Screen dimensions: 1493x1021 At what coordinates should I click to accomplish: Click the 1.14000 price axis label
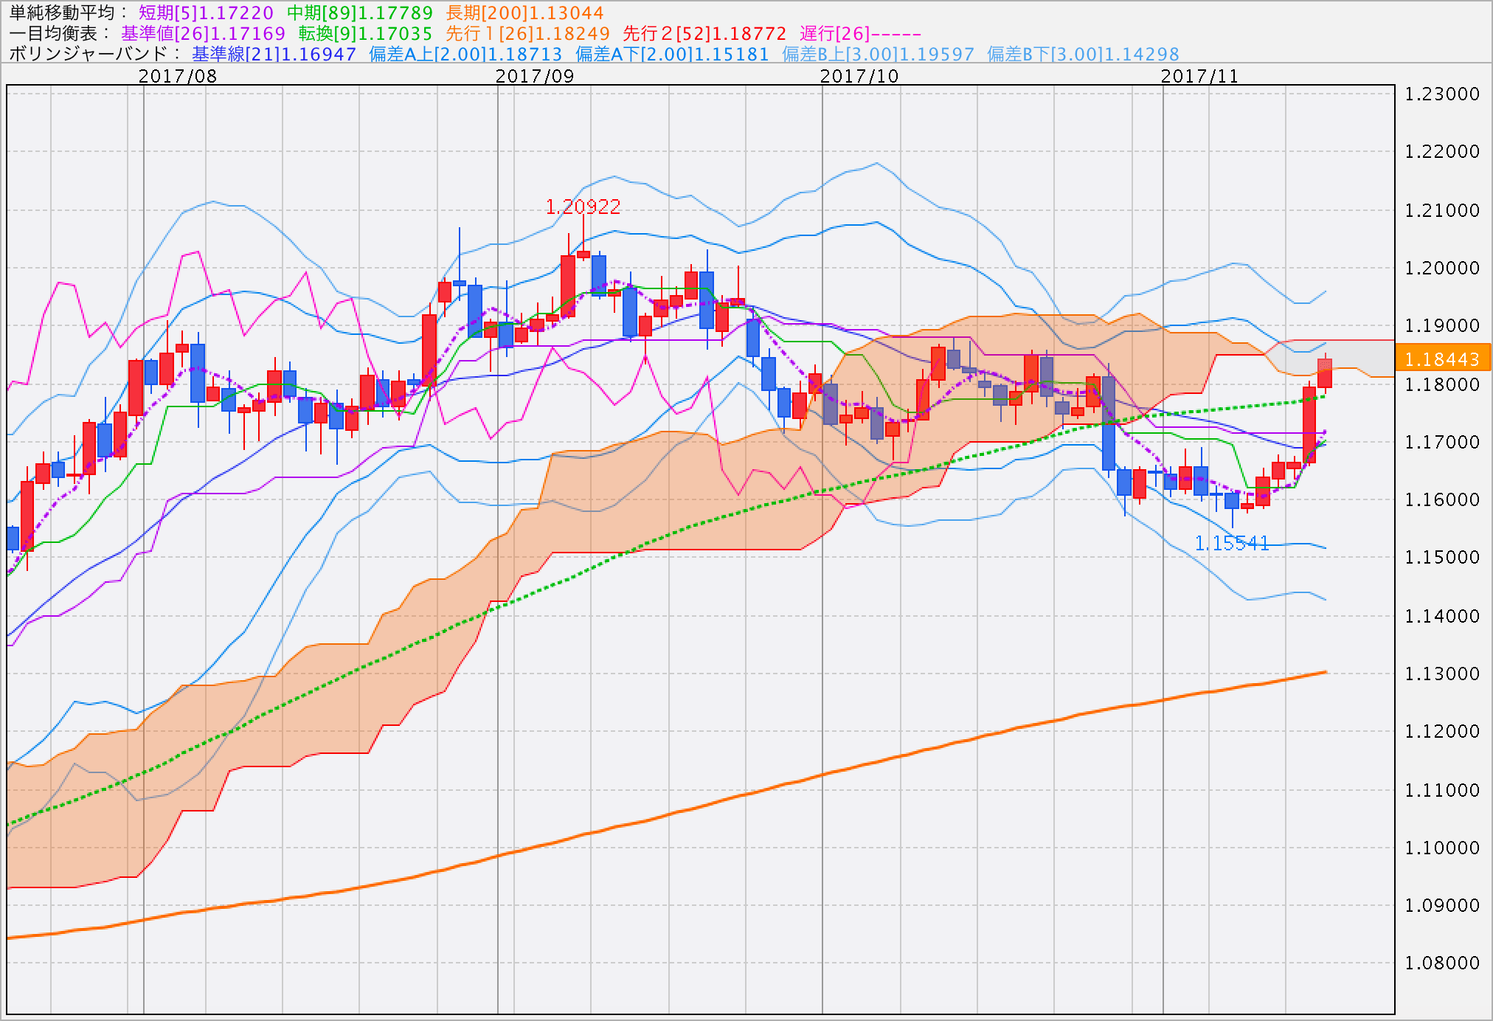[x=1442, y=616]
